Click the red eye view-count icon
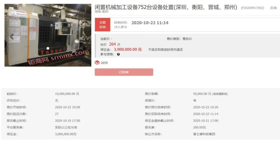The height and width of the screenshot is (145, 280). (x=97, y=63)
